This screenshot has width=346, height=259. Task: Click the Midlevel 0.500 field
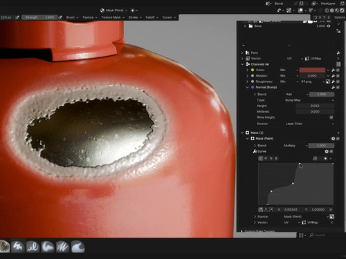click(x=315, y=112)
